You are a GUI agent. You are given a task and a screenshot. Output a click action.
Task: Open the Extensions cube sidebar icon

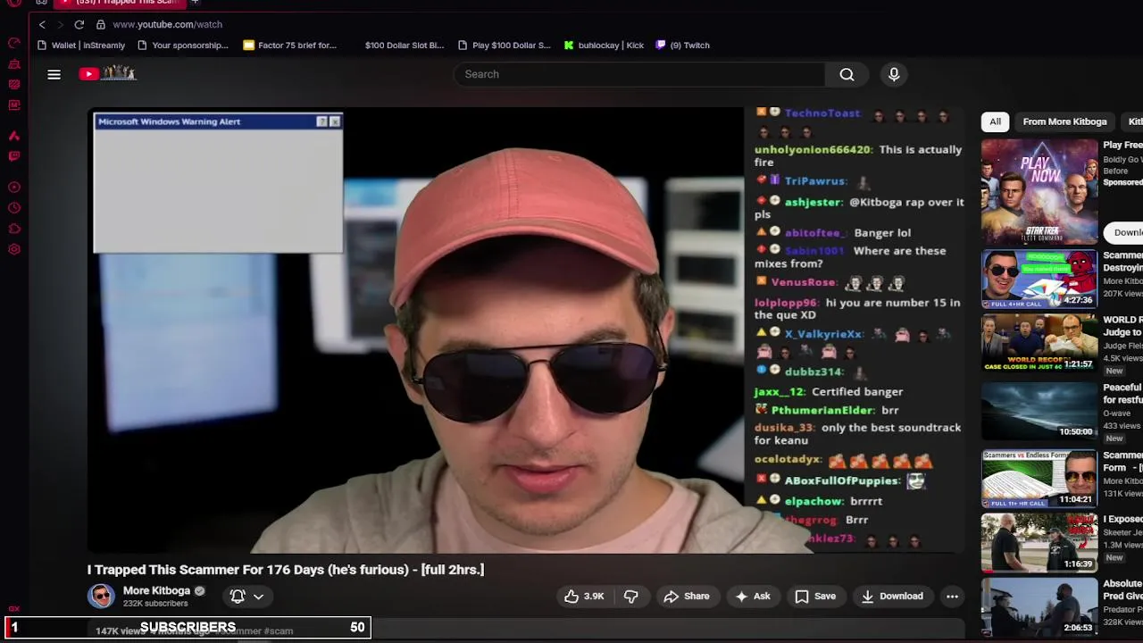click(x=14, y=229)
